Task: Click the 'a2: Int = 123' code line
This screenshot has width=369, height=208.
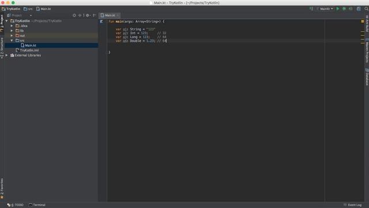Action: [x=141, y=34]
